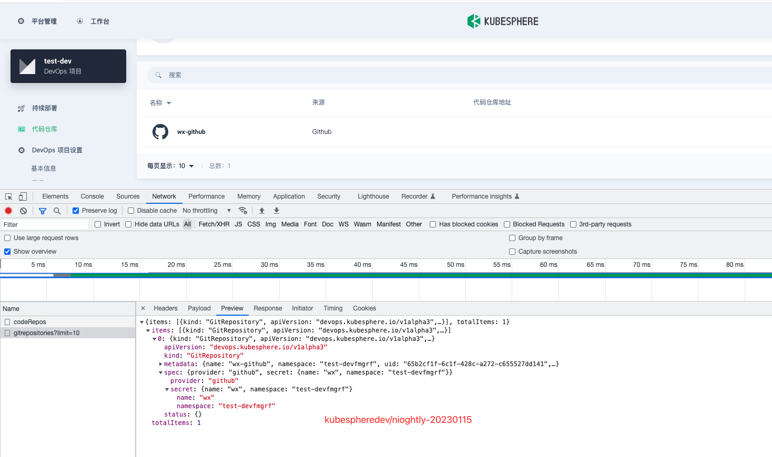The height and width of the screenshot is (457, 772).
Task: Focus the network Filter text field
Action: point(45,225)
